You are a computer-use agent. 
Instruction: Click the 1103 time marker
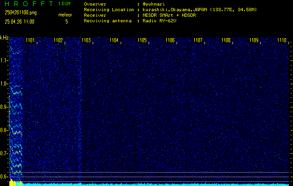(x=86, y=40)
